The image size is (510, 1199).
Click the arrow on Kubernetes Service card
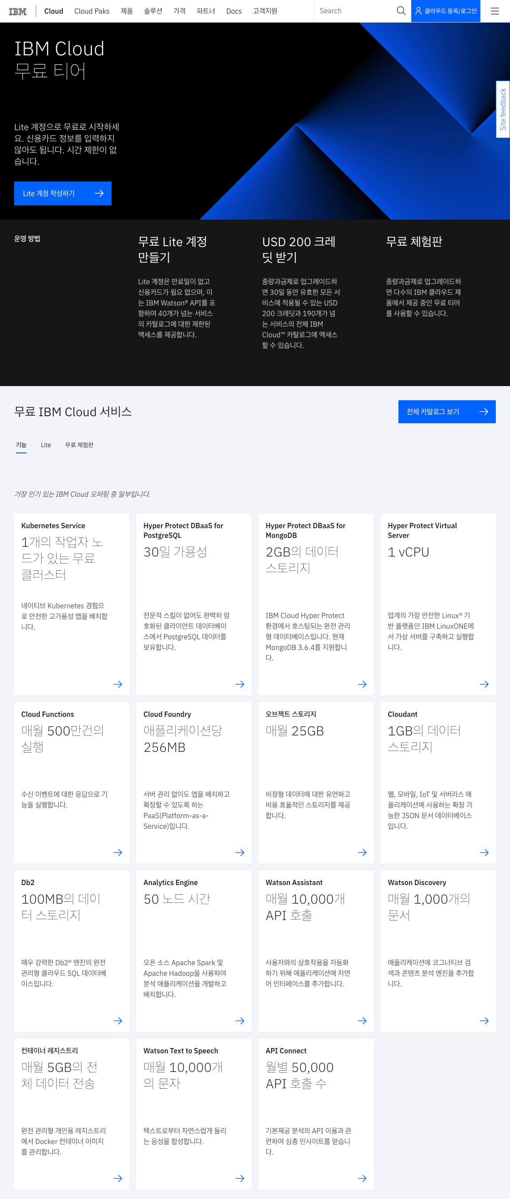tap(118, 684)
